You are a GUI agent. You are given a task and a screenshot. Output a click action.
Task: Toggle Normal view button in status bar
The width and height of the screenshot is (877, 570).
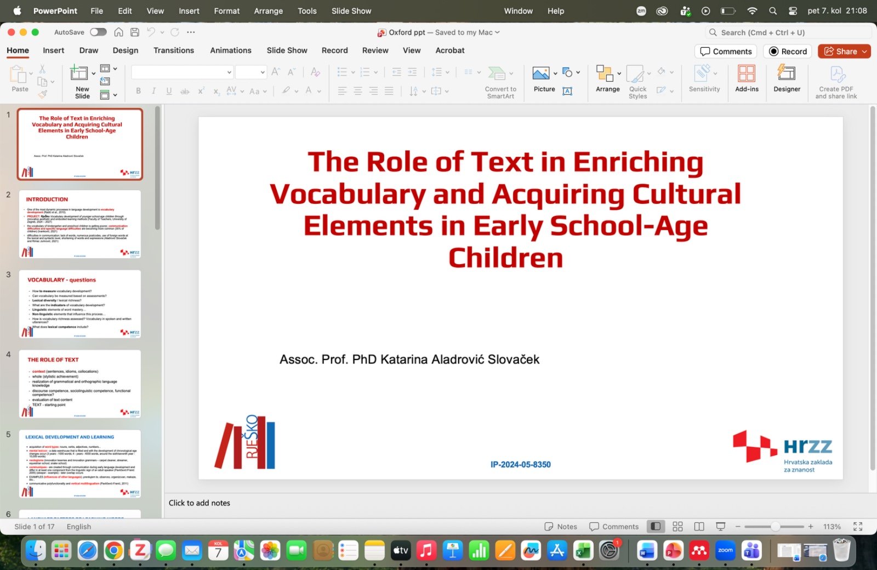tap(656, 527)
